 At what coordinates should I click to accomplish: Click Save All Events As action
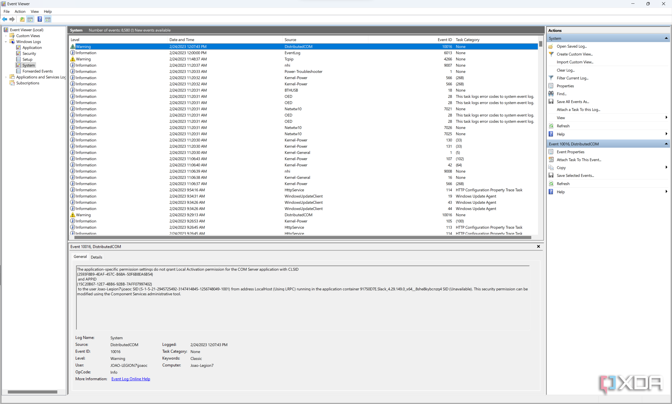coord(572,102)
